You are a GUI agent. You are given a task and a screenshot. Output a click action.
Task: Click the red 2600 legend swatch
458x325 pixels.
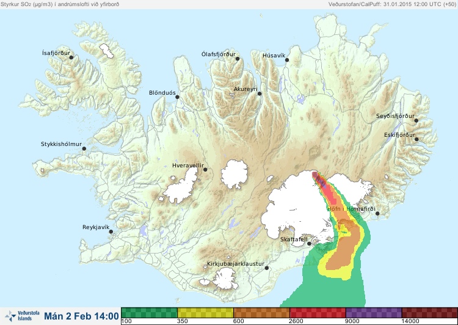click(318, 313)
